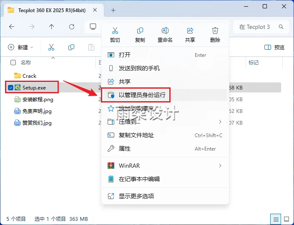Close the Tecplot 360 EX tab
Viewport: 294px width, 225px height.
coord(95,10)
